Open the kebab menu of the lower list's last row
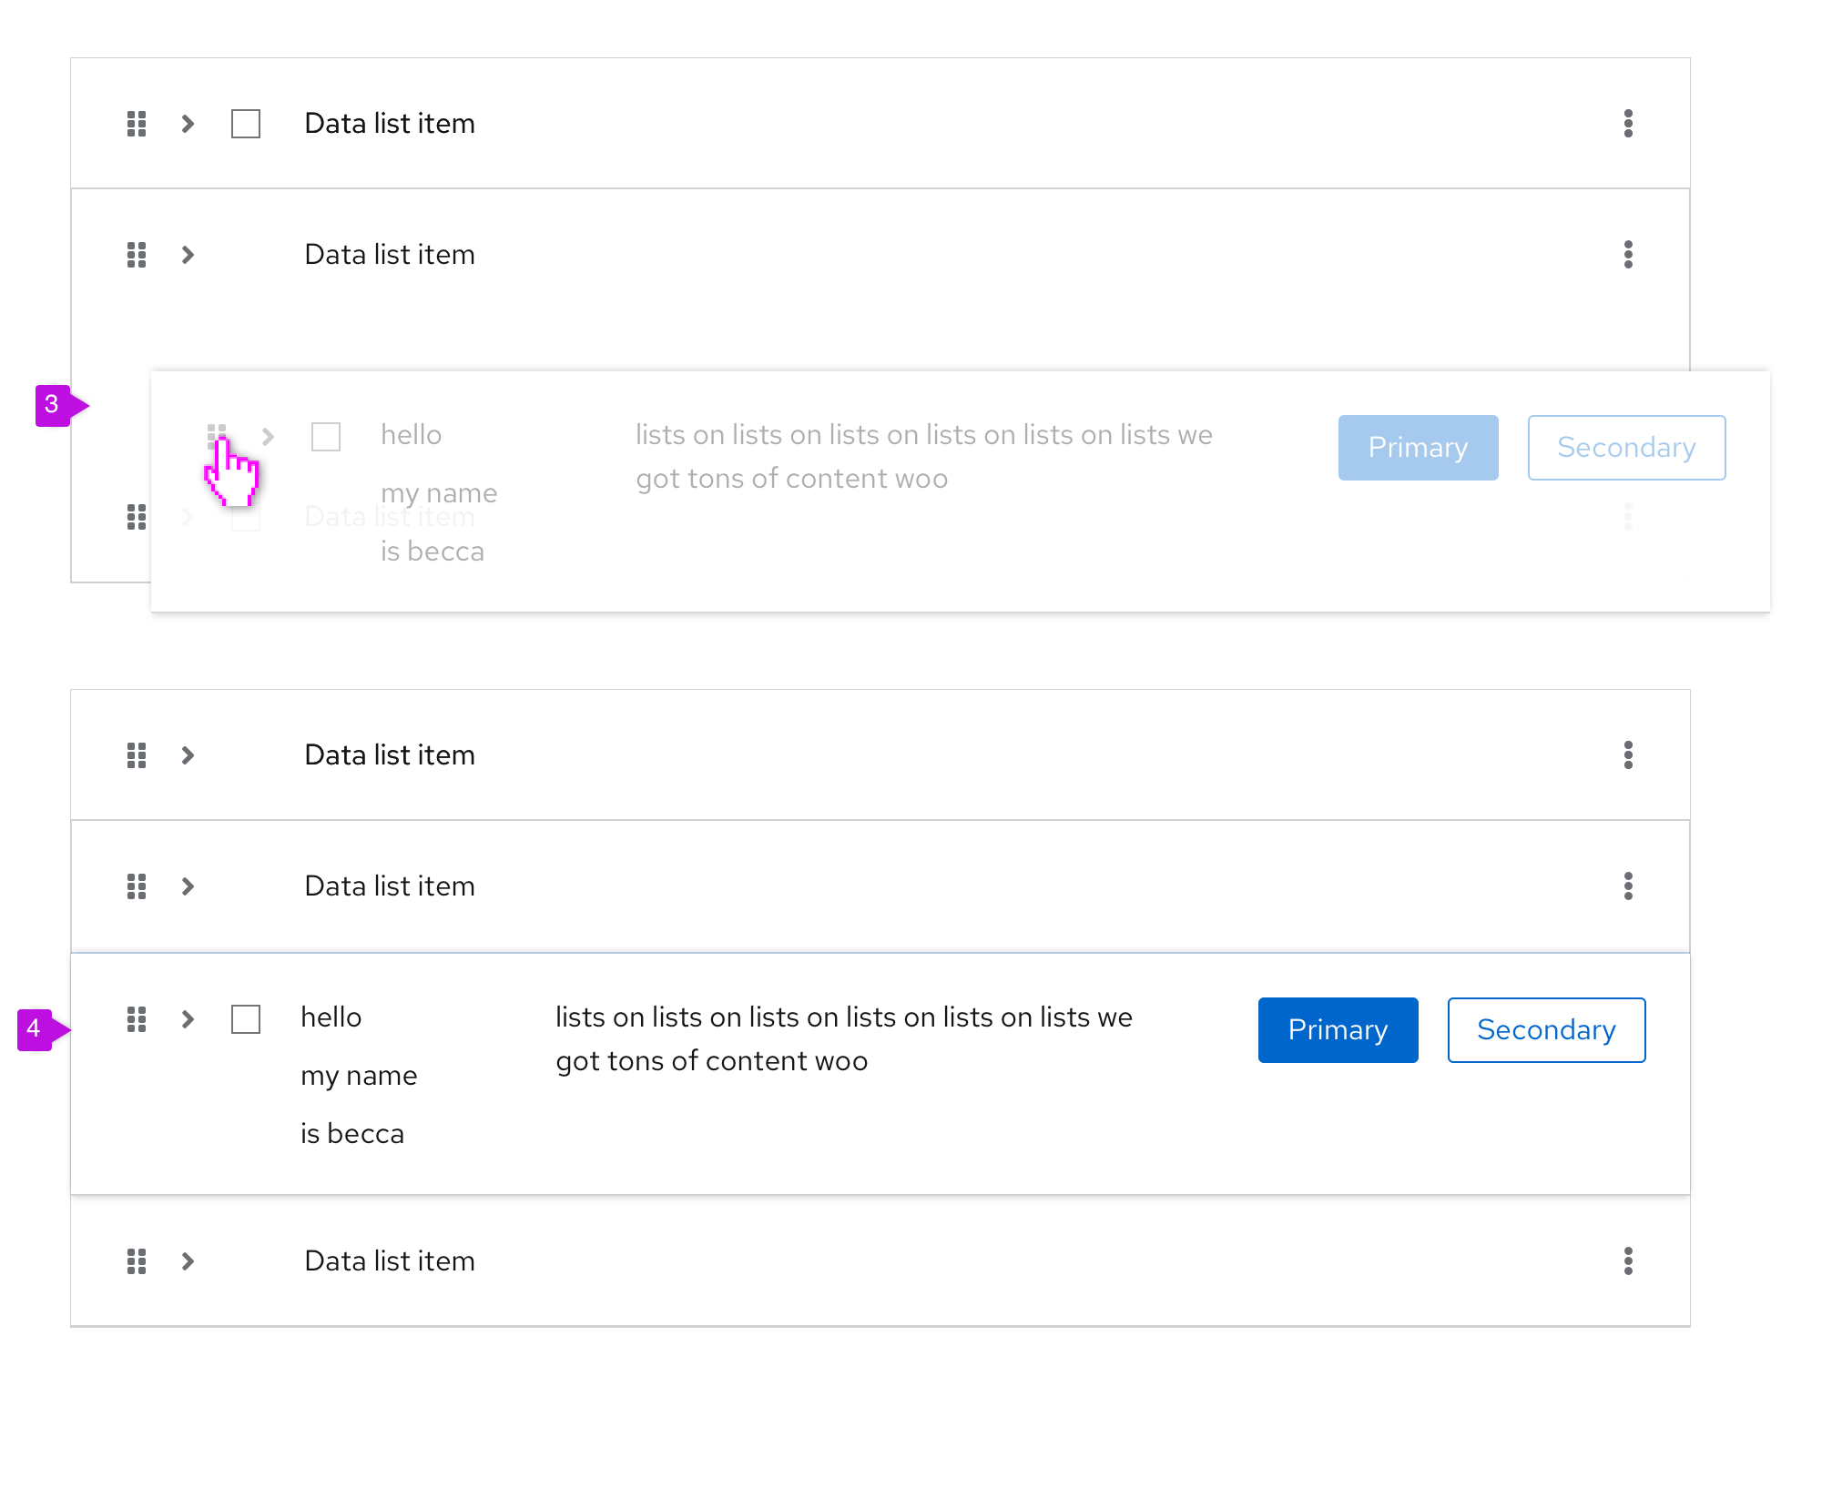Viewport: 1832px width, 1498px height. click(x=1628, y=1261)
